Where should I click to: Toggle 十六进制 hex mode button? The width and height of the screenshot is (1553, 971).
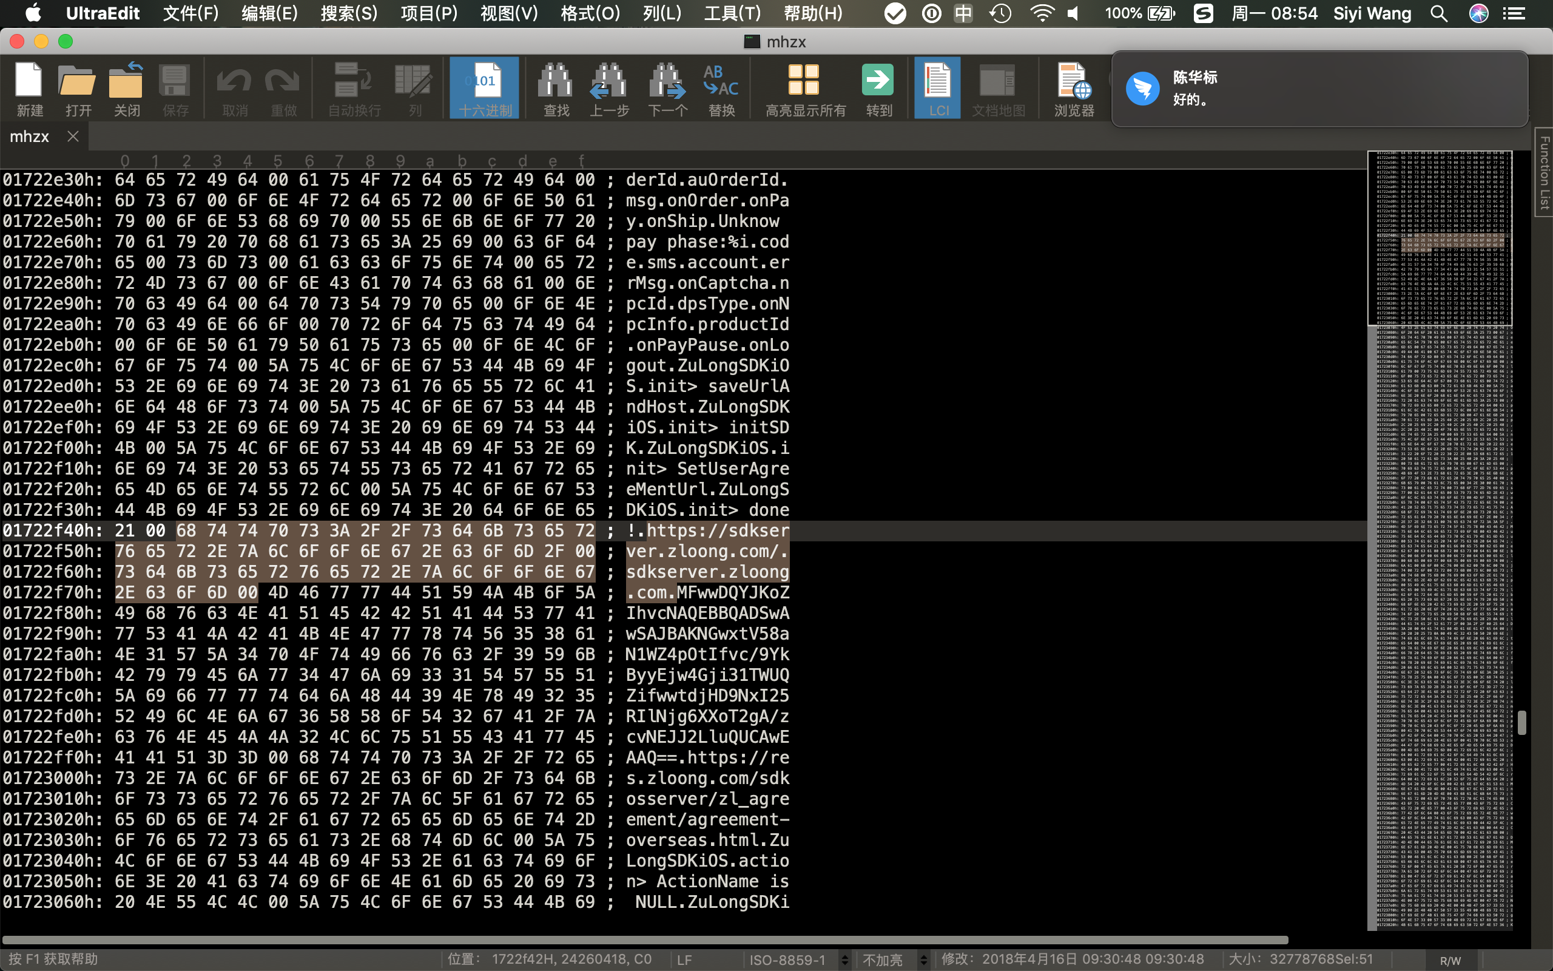[x=485, y=89]
